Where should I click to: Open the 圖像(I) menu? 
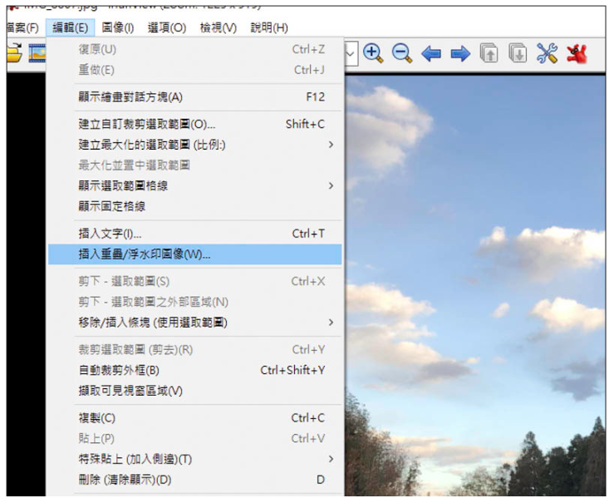pyautogui.click(x=118, y=27)
